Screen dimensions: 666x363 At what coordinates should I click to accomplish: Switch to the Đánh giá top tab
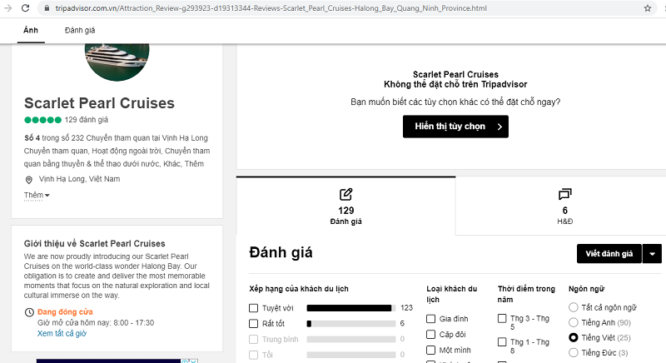click(80, 30)
